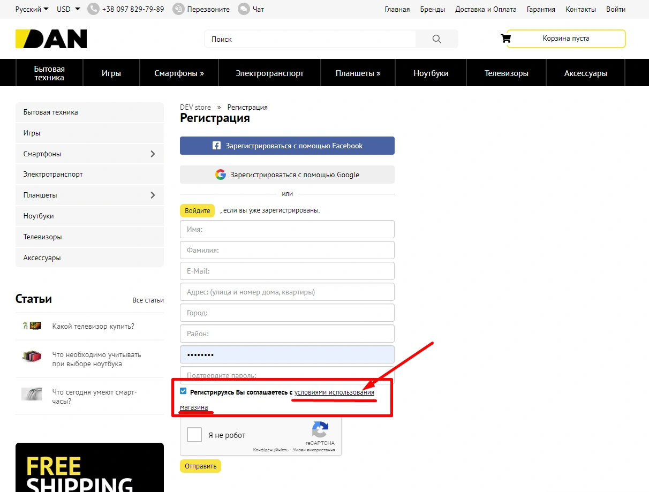
Task: Check the reCAPTCHA "Я не робот" box
Action: 194,435
